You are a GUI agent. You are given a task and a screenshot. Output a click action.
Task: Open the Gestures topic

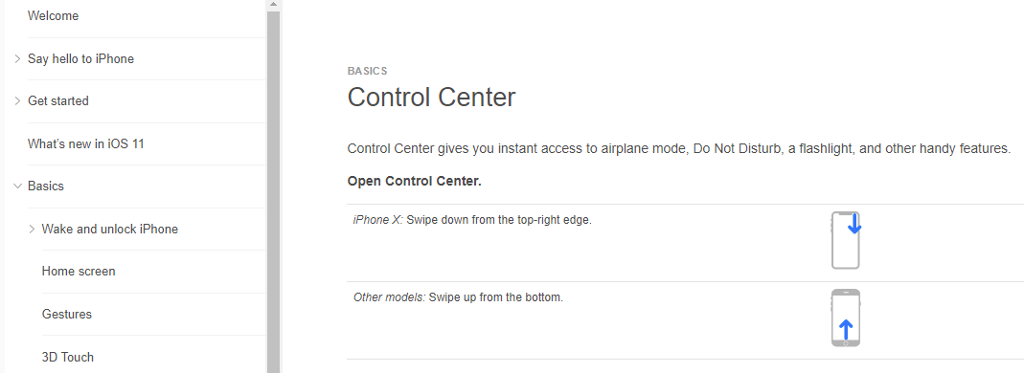67,315
